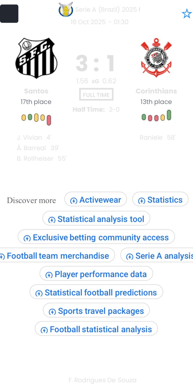Open the Statistical analysis tool suggestion

(96, 219)
